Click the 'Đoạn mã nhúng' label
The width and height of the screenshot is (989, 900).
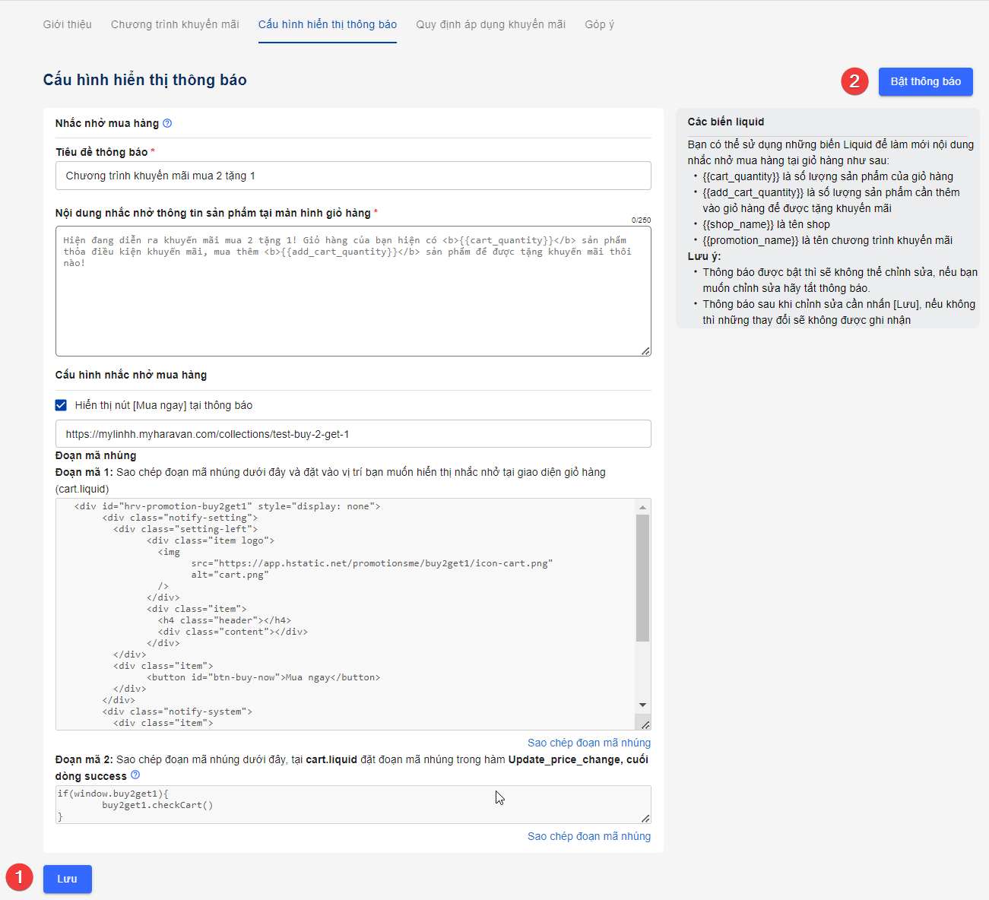96,455
